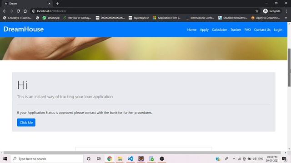The height and width of the screenshot is (163, 291).
Task: Open the Incognito profile indicator
Action: point(272,11)
